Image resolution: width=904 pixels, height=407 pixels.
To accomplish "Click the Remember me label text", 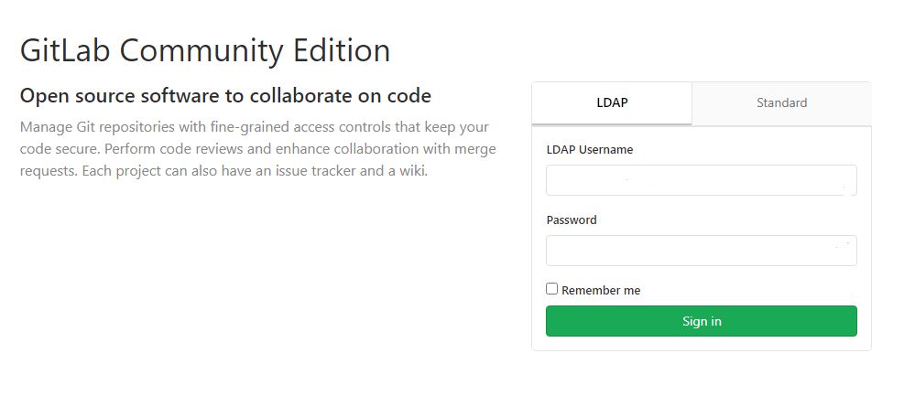I will click(601, 290).
